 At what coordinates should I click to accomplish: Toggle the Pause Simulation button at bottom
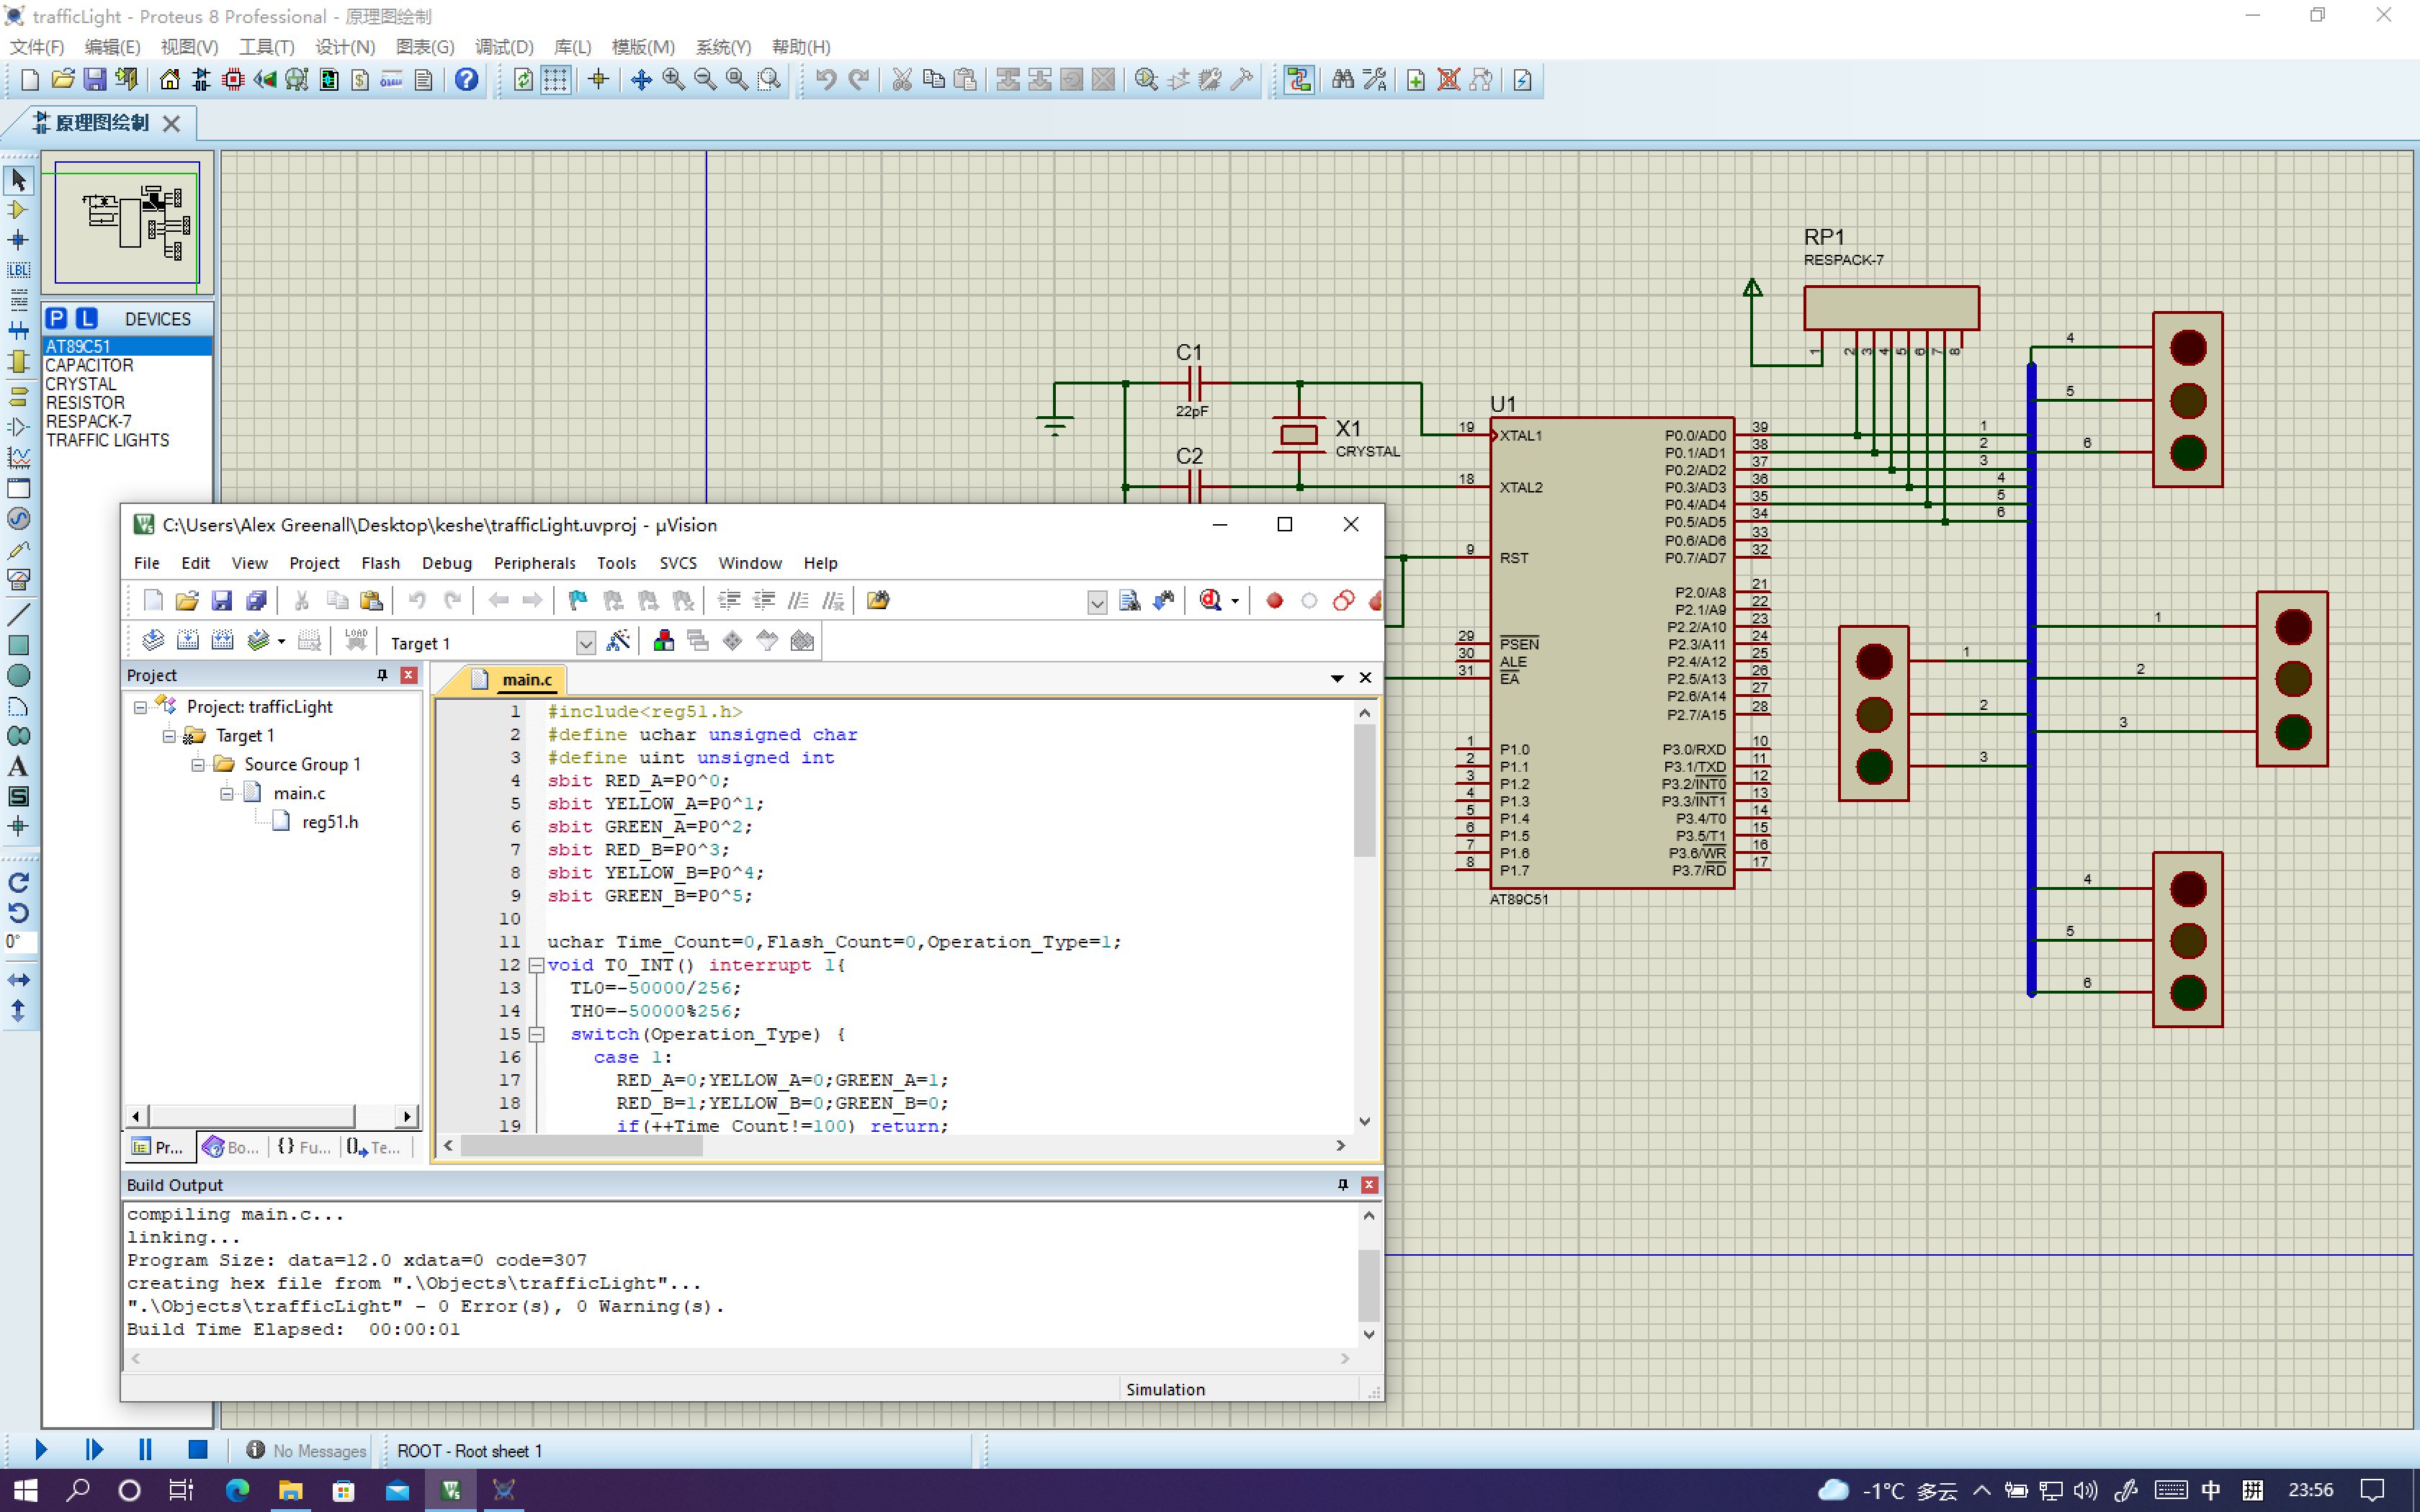(145, 1449)
